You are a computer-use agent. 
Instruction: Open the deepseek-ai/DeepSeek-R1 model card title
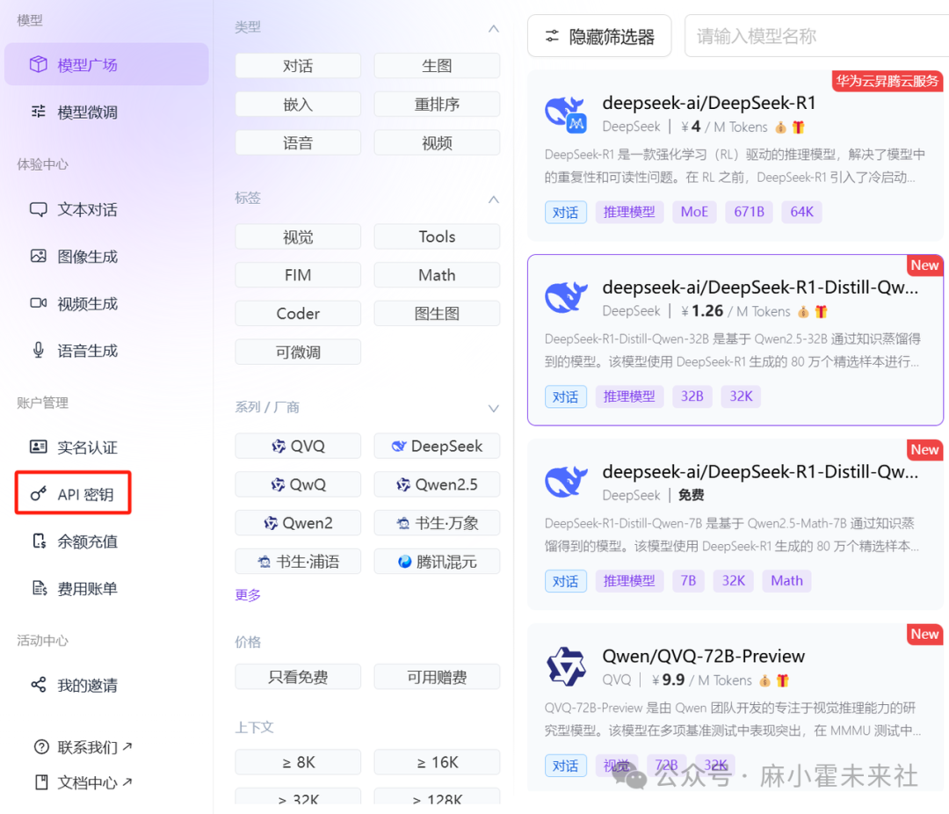(709, 103)
